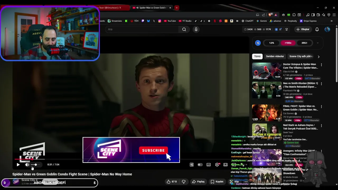Open the YouTube bookmark

(x=170, y=21)
